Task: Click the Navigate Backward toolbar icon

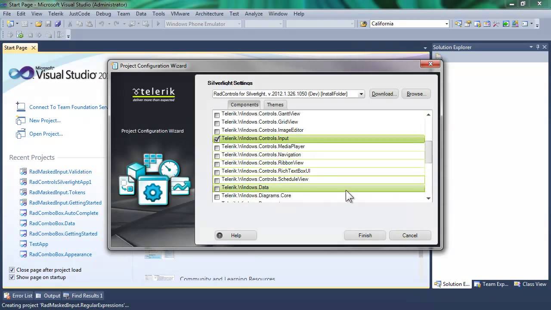Action: (x=132, y=24)
